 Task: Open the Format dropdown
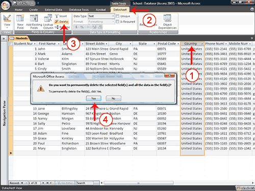point(113,21)
